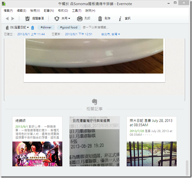Click the 已更新 label
Screen dimensions: 192x178
57,34
